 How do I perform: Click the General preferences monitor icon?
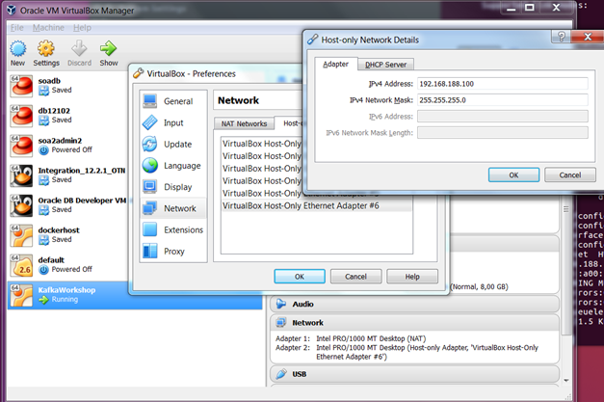pyautogui.click(x=150, y=101)
